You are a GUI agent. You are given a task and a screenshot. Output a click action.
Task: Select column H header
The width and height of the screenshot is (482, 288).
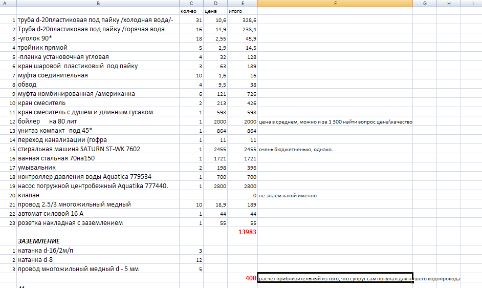click(448, 3)
